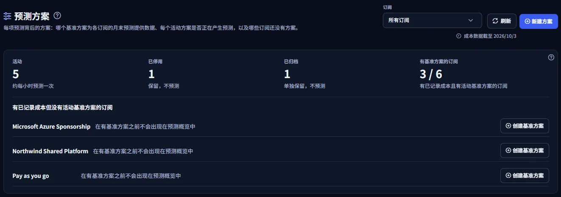The height and width of the screenshot is (197, 561).
Task: Create baseline scenario for Northwind Shared Platform
Action: coord(525,151)
